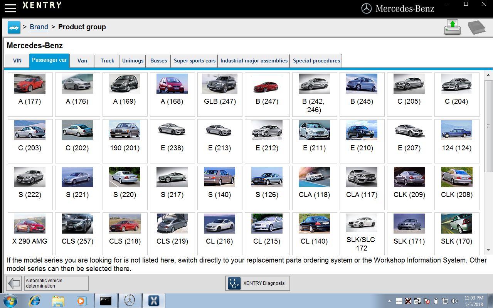The height and width of the screenshot is (308, 493).
Task: Choose the C (204) model
Action: [x=457, y=94]
